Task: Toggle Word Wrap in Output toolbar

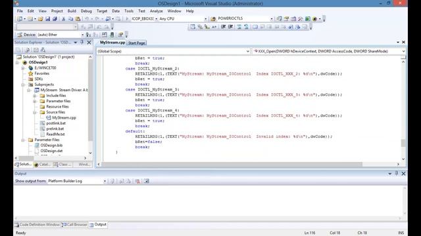Action: tap(146, 181)
